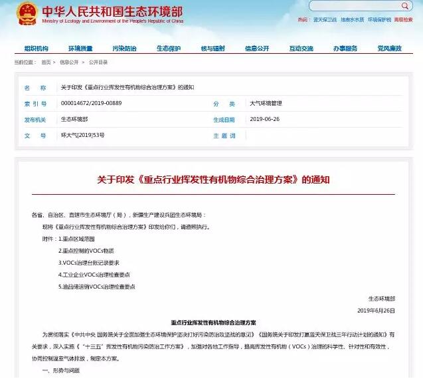The image size is (423, 385).
Task: Click attachment 4.工业企业VOCs治理检查要点
Action: [x=94, y=275]
